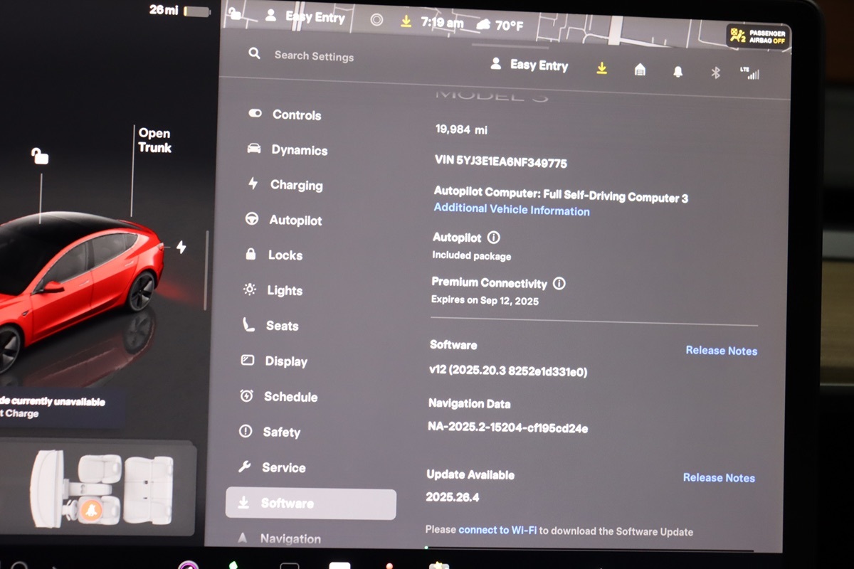Open the Autopilot settings menu
This screenshot has height=569, width=854.
(295, 220)
